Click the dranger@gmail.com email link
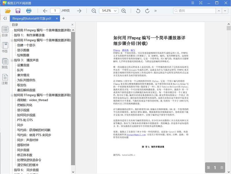 pyautogui.click(x=136, y=135)
